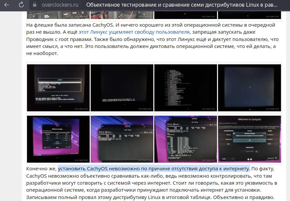Viewport: 290px width, 201px height.
Task: Open link 'этот Линукс ущемляет свободу пользователя'
Action: tap(134, 32)
